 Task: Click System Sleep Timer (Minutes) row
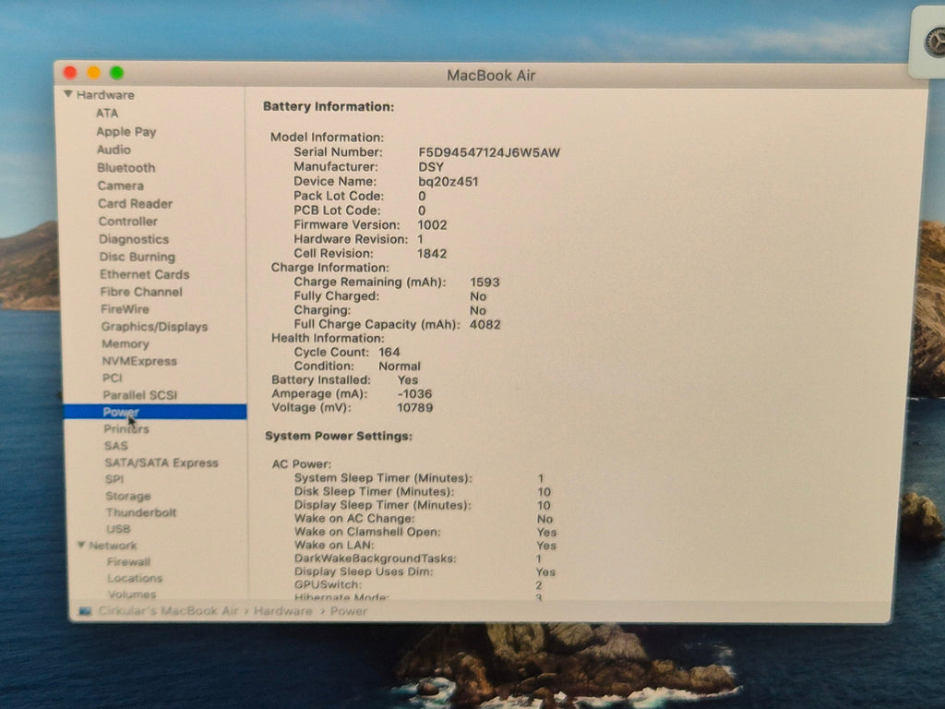pyautogui.click(x=419, y=478)
